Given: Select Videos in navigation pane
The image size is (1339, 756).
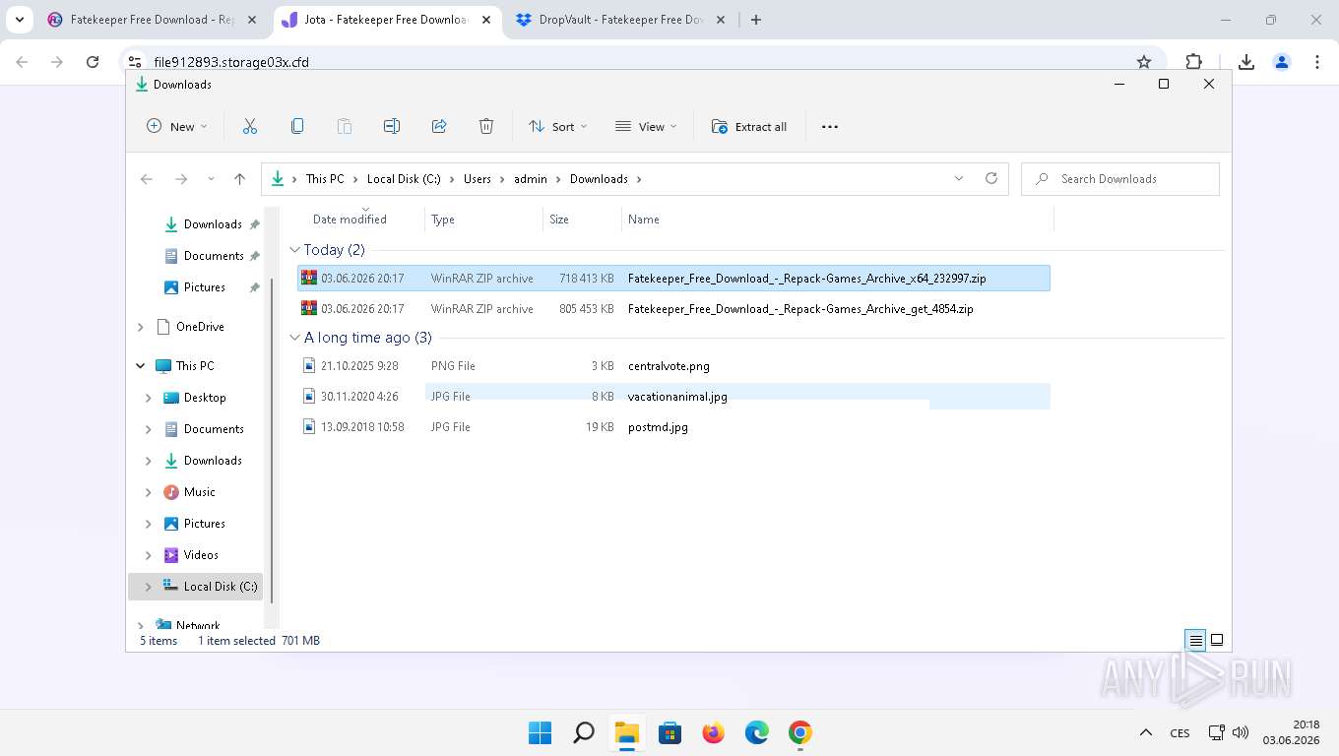Looking at the screenshot, I should [201, 555].
